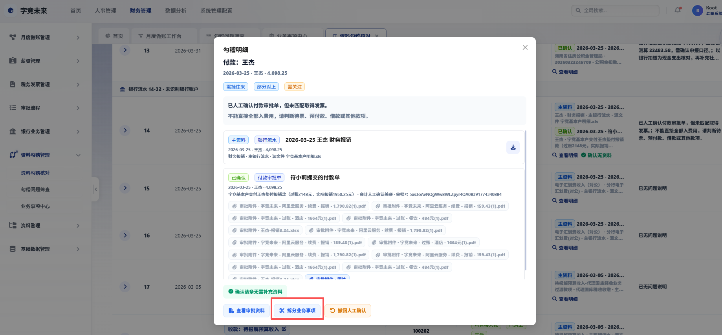Click the 查看审批资料 button
This screenshot has height=335, width=722.
tap(247, 311)
